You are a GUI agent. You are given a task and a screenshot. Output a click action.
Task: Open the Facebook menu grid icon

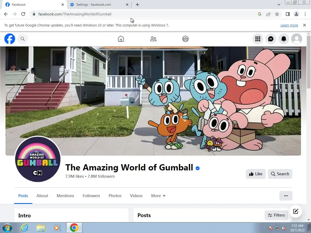pos(258,39)
